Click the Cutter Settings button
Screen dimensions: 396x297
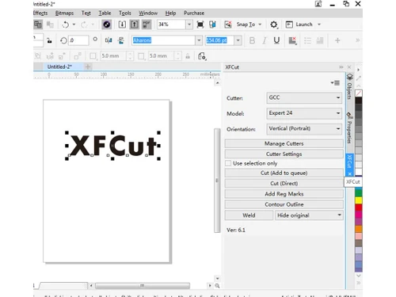point(284,154)
